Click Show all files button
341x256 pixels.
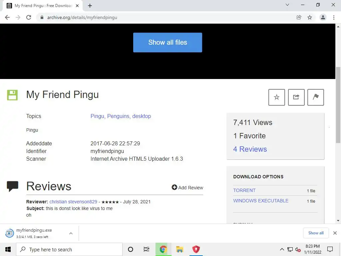coord(168,42)
